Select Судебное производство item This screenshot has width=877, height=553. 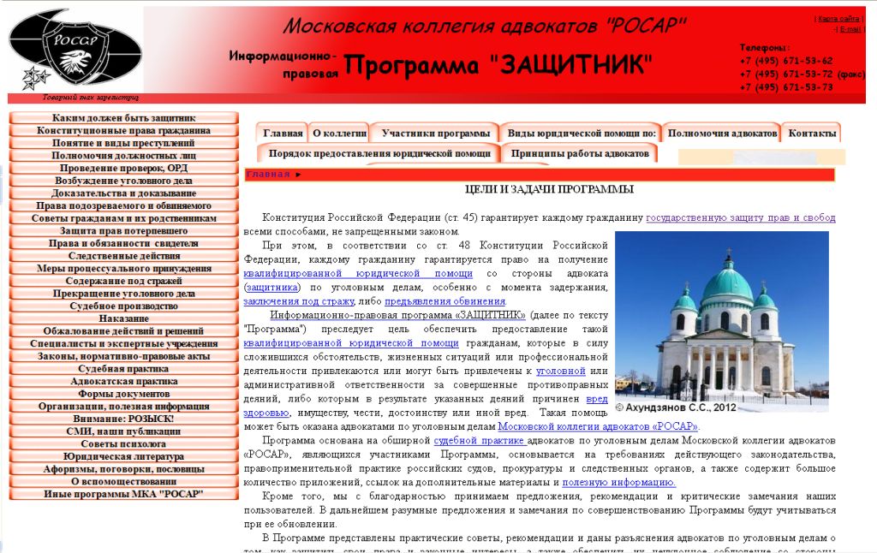click(x=123, y=306)
